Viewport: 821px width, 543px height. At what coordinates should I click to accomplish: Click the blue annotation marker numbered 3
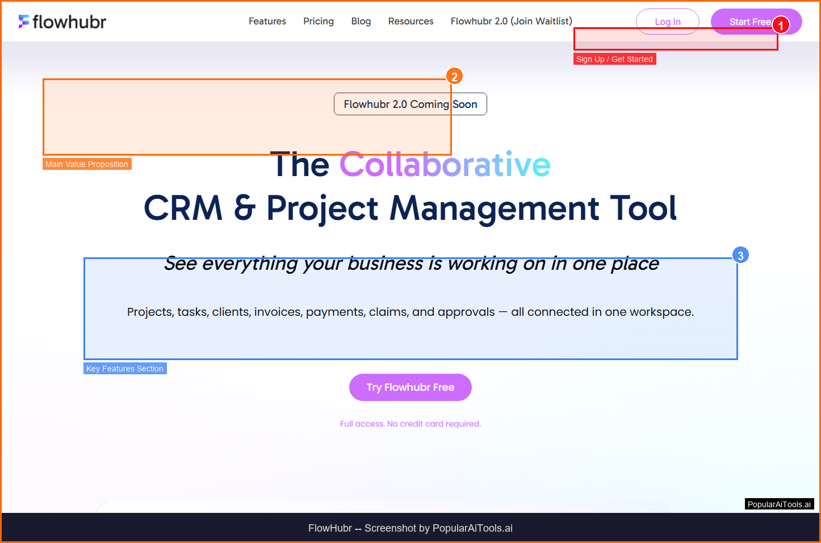(740, 256)
